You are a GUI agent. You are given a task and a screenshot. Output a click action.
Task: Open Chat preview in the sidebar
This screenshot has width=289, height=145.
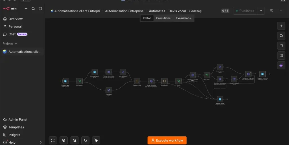point(15,34)
